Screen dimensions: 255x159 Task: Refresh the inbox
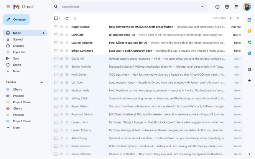pos(67,18)
